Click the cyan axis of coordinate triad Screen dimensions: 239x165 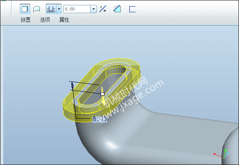[x=226, y=156]
